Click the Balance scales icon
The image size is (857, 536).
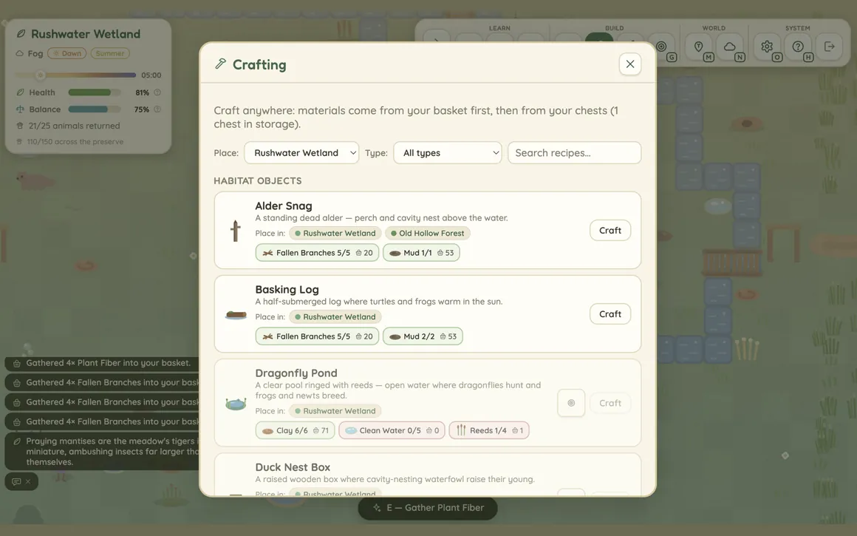pyautogui.click(x=20, y=109)
